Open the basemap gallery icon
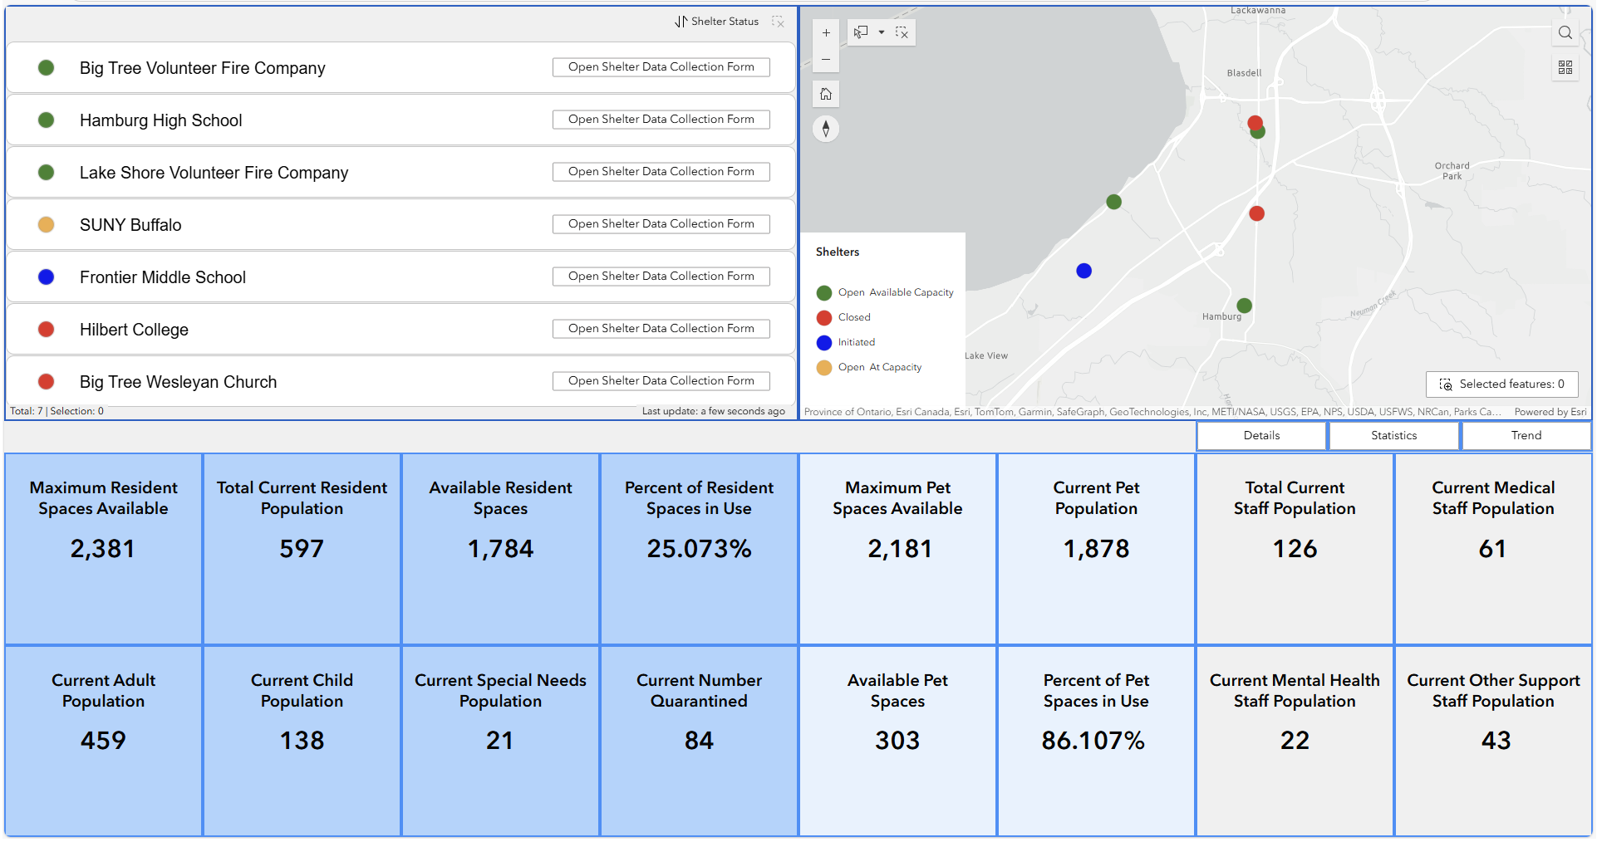The image size is (1597, 842). (1565, 67)
